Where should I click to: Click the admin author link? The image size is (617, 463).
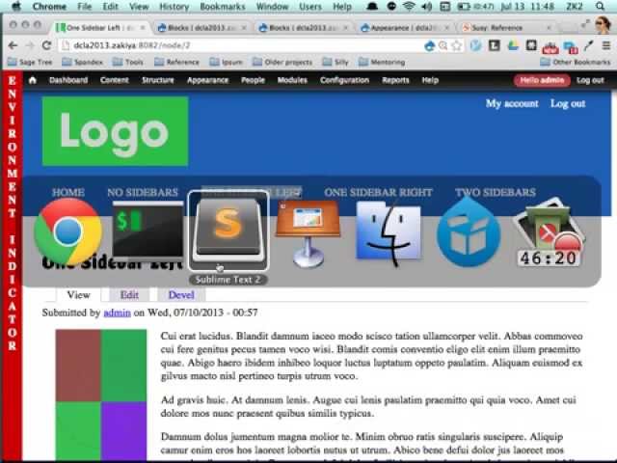point(117,313)
